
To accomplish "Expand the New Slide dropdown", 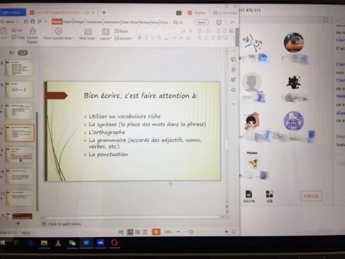I will (87, 38).
